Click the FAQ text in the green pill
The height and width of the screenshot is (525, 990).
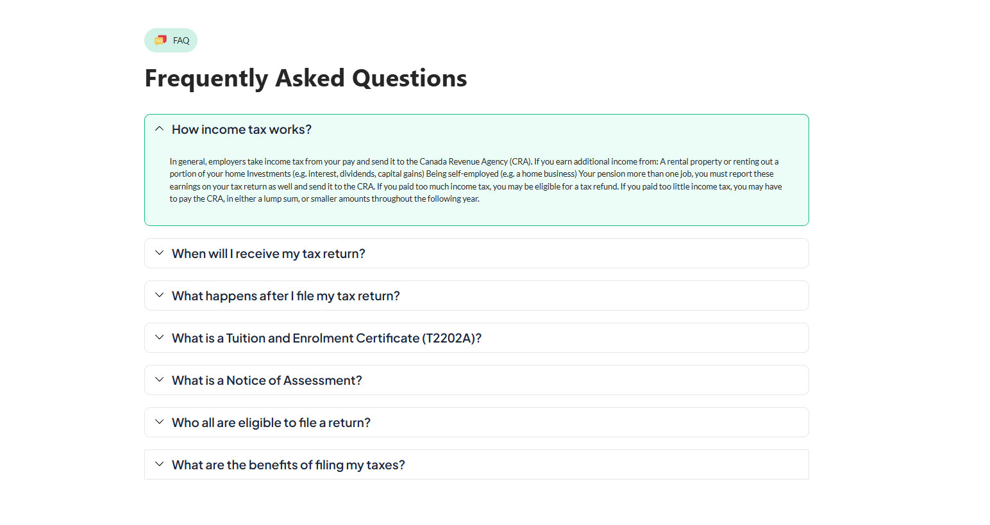click(181, 40)
